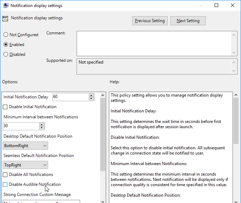Image resolution: width=241 pixels, height=203 pixels.
Task: Expand Seamless Default Notification Position dropdown
Action: pos(25,165)
